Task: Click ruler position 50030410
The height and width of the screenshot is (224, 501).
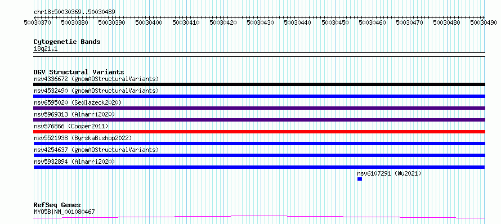Action: click(x=186, y=23)
